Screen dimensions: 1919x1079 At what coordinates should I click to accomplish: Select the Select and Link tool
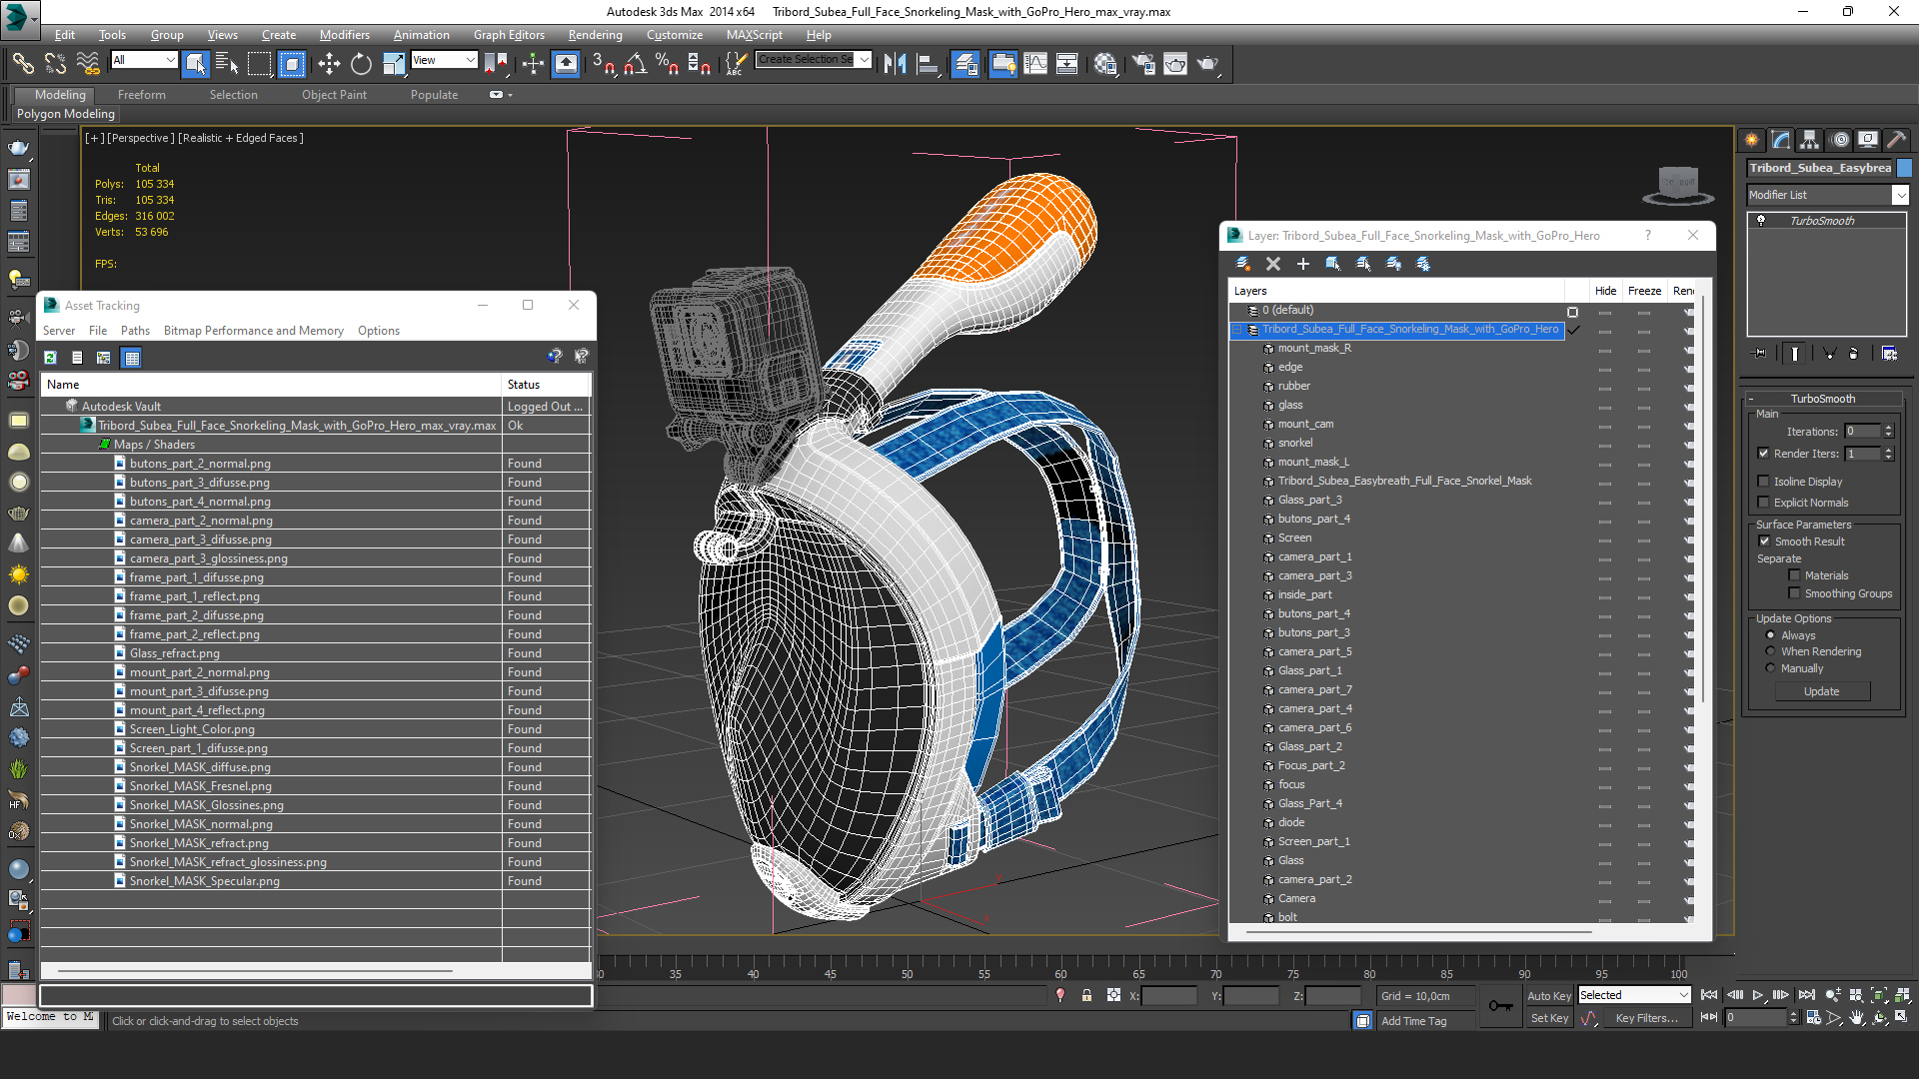coord(22,64)
